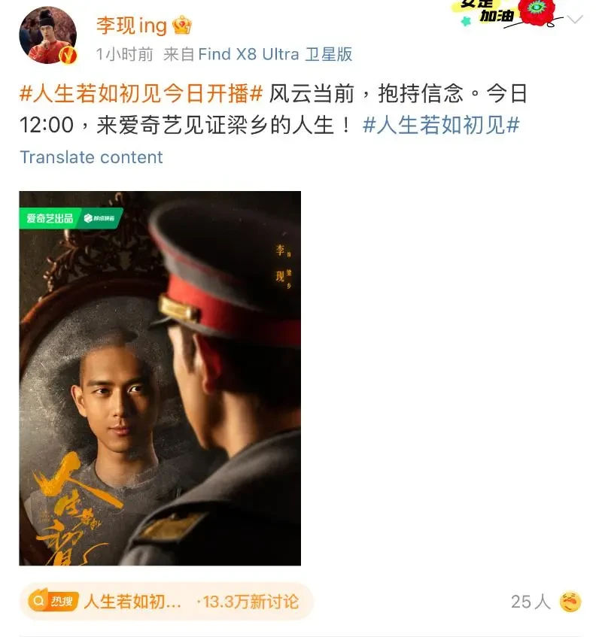
Task: Click the orange verified V badge
Action: pos(68,55)
